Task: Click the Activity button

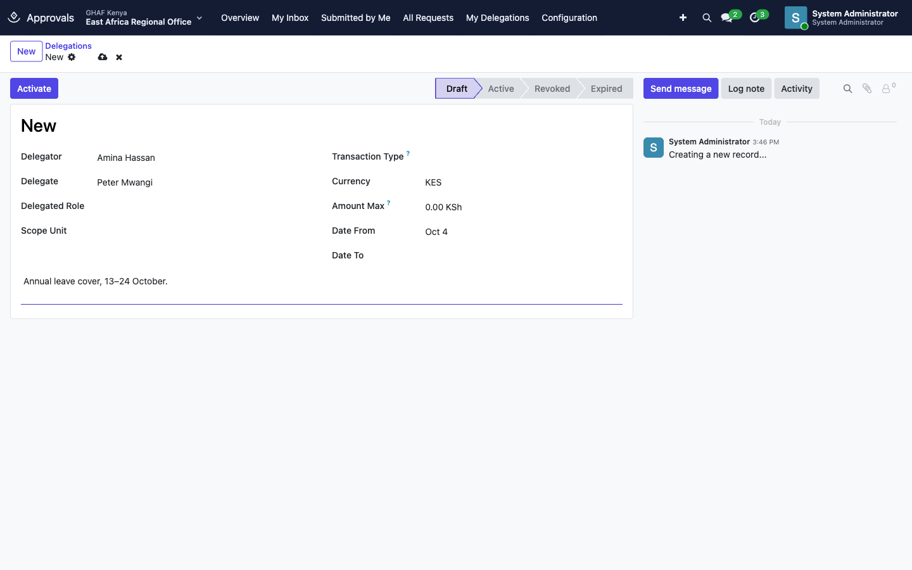Action: pos(797,89)
